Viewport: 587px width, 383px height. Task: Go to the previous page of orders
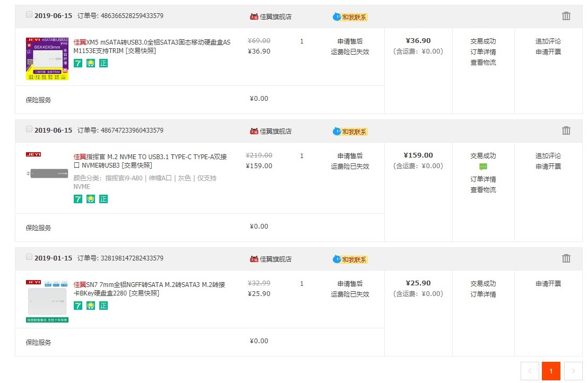530,371
